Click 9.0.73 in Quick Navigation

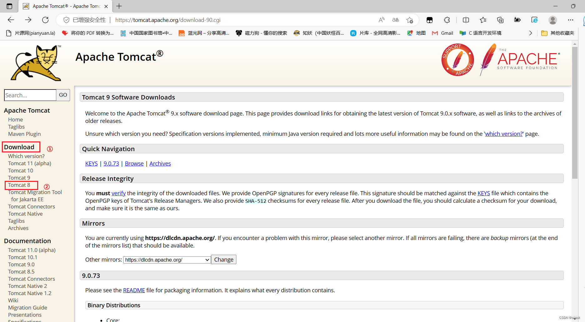pos(111,164)
